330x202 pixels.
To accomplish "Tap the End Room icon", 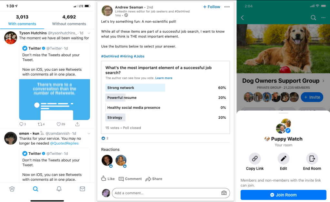I will (312, 159).
